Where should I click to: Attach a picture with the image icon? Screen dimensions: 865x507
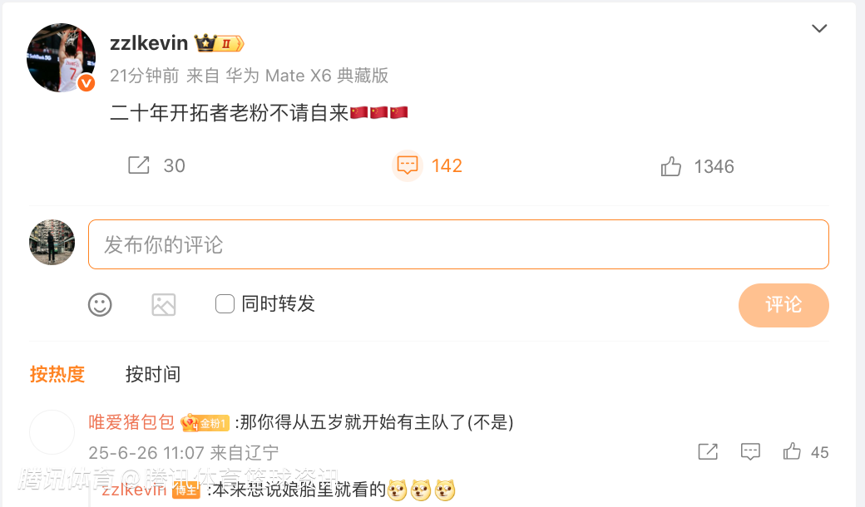(164, 304)
